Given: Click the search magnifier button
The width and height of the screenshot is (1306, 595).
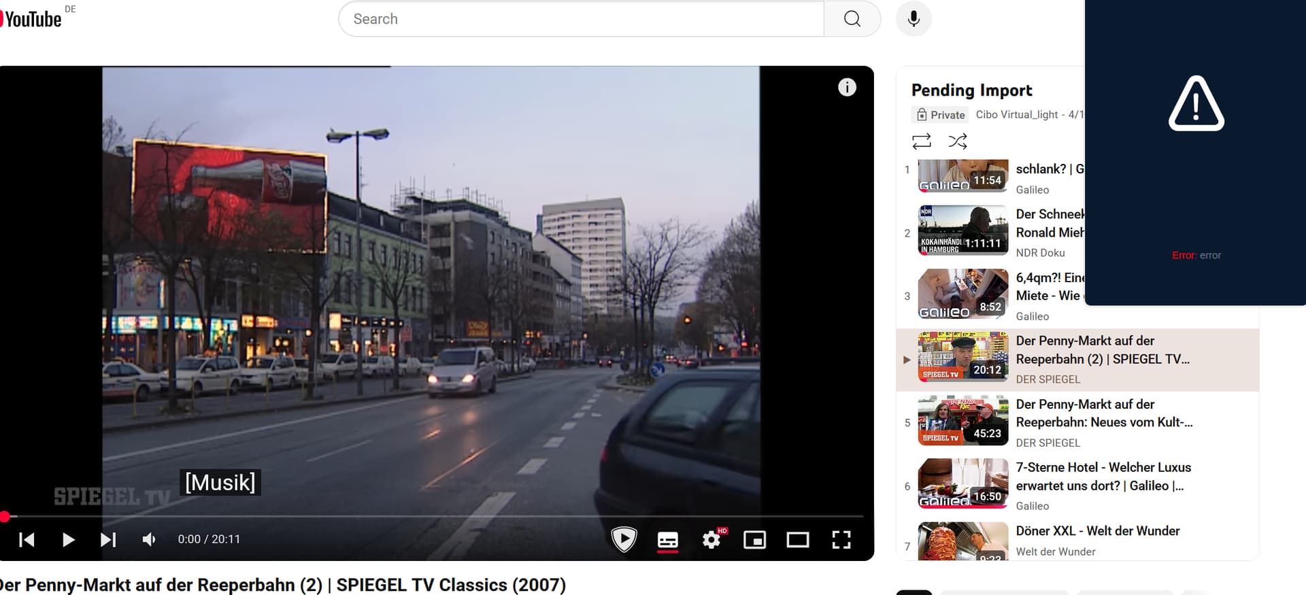Looking at the screenshot, I should click(x=852, y=19).
